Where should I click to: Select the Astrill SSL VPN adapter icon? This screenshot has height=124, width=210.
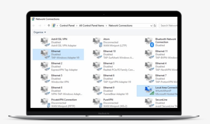point(45,42)
